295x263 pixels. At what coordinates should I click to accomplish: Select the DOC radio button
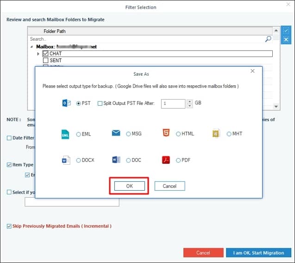pyautogui.click(x=128, y=160)
